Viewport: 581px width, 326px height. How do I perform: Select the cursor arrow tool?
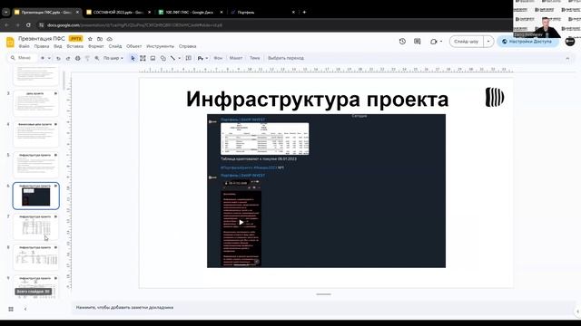(x=133, y=58)
